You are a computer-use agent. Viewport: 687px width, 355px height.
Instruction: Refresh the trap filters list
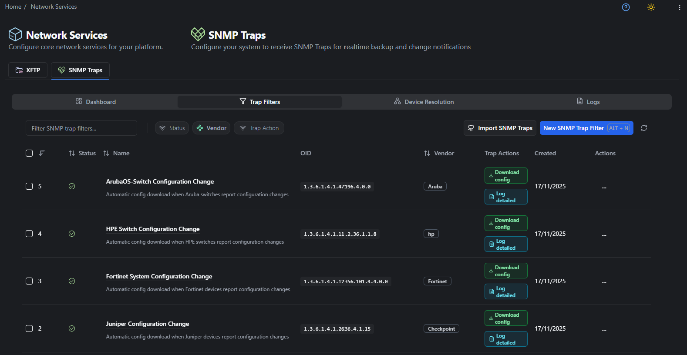click(x=644, y=128)
